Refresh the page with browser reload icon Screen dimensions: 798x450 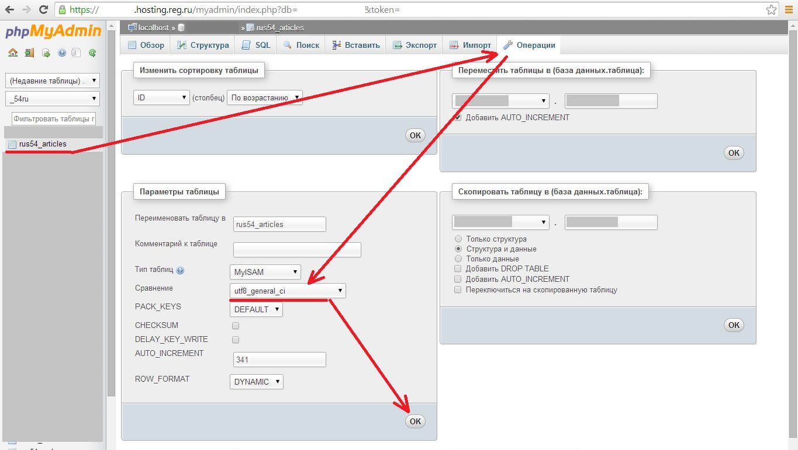click(x=43, y=9)
